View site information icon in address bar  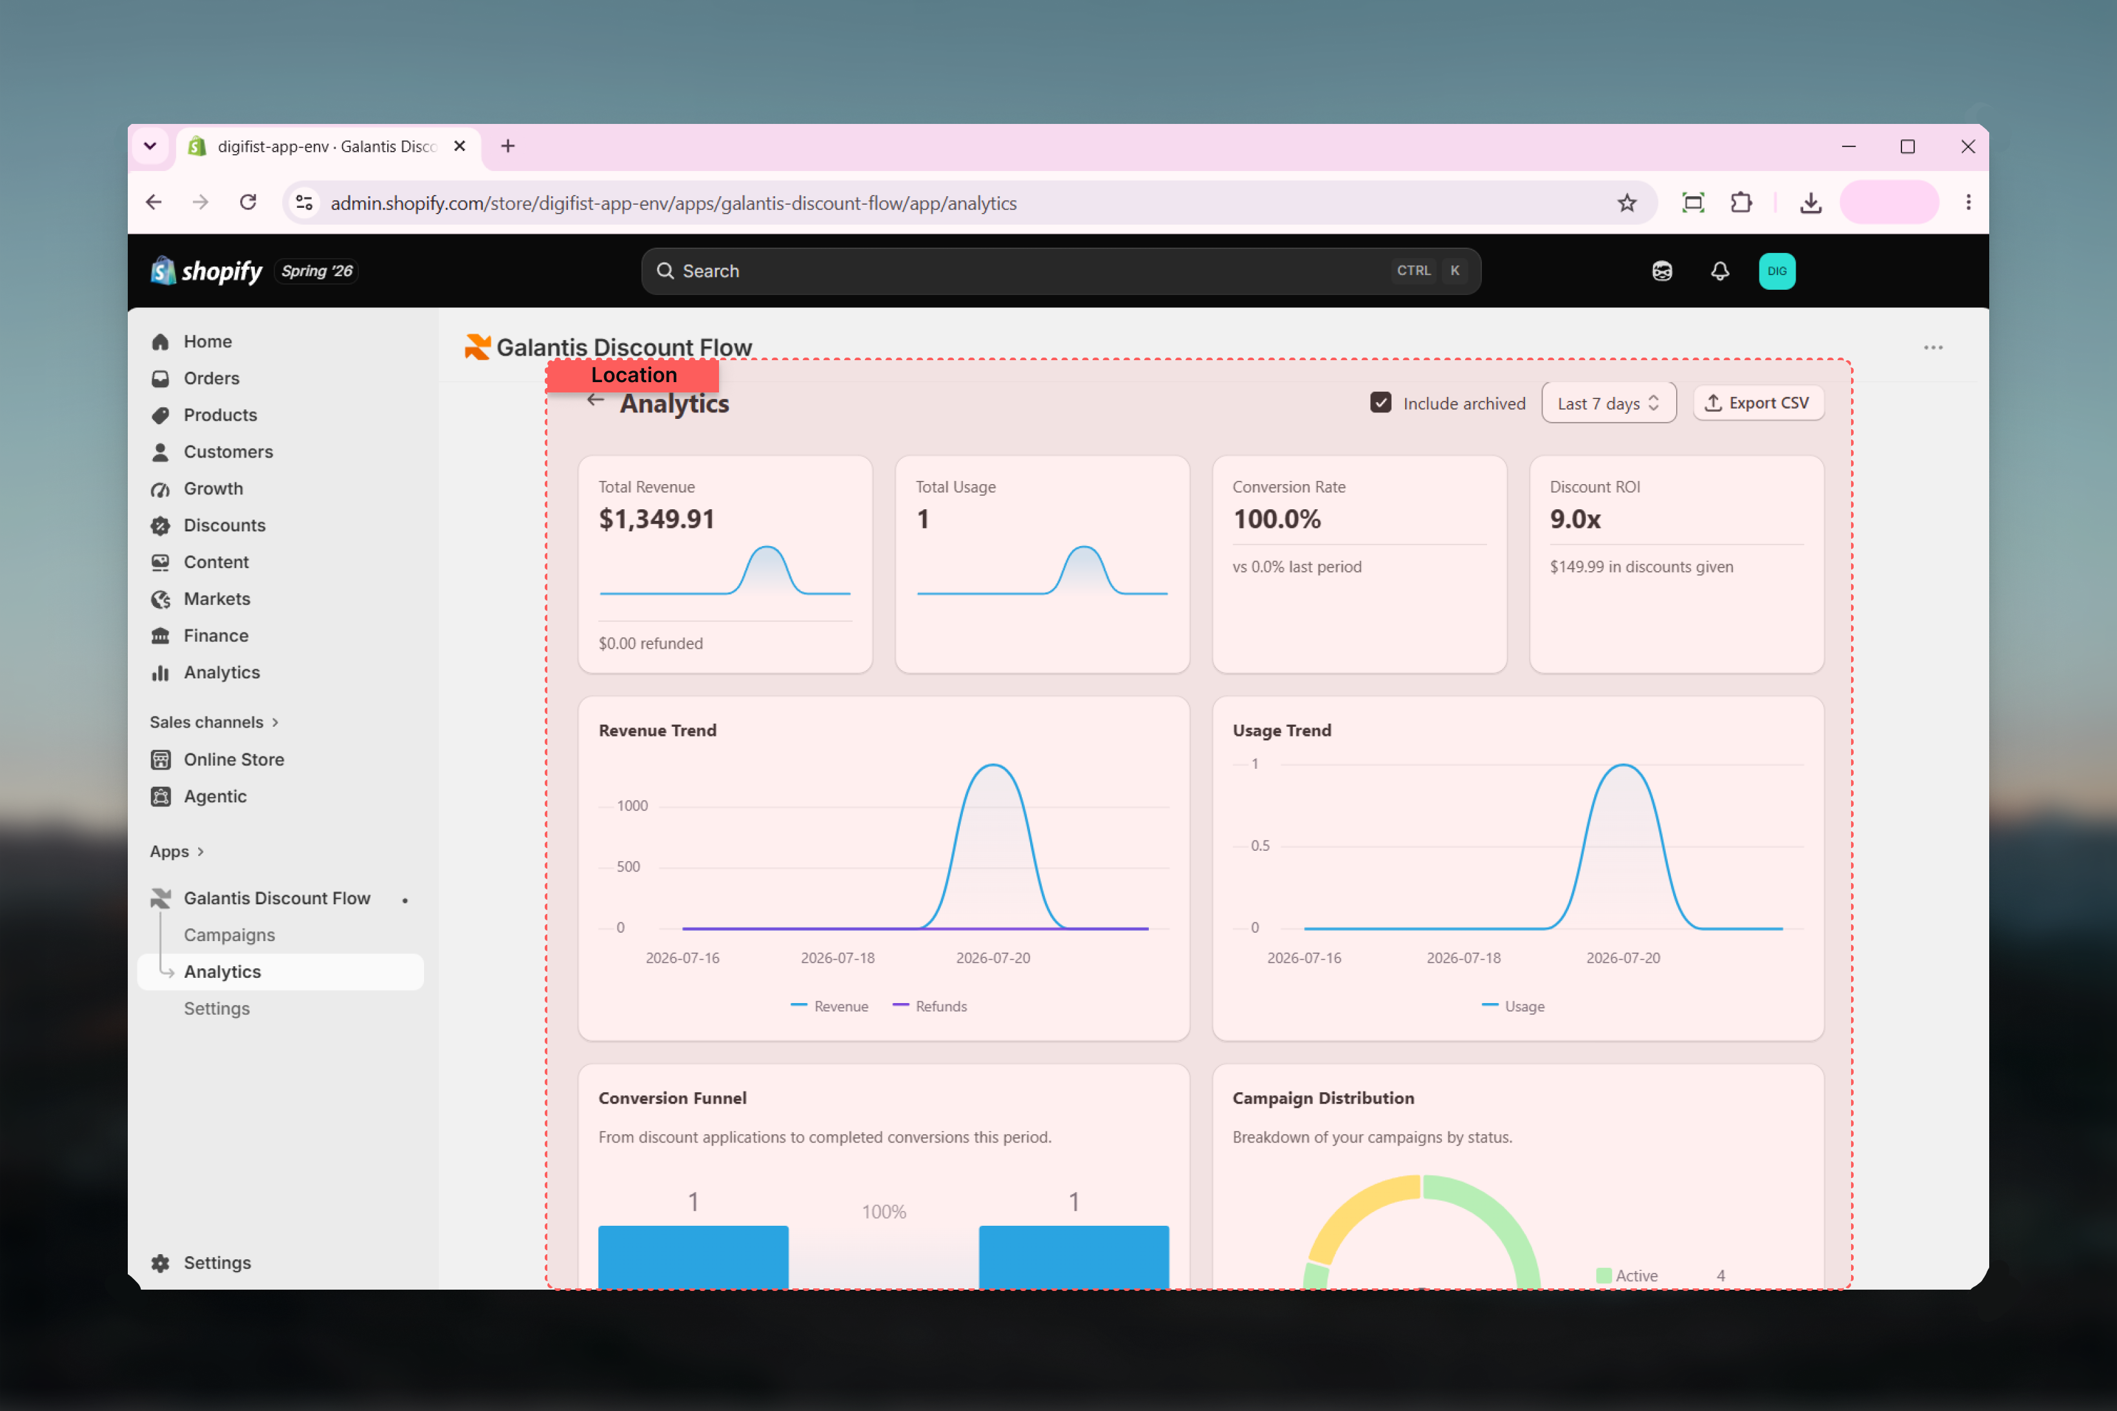click(304, 203)
